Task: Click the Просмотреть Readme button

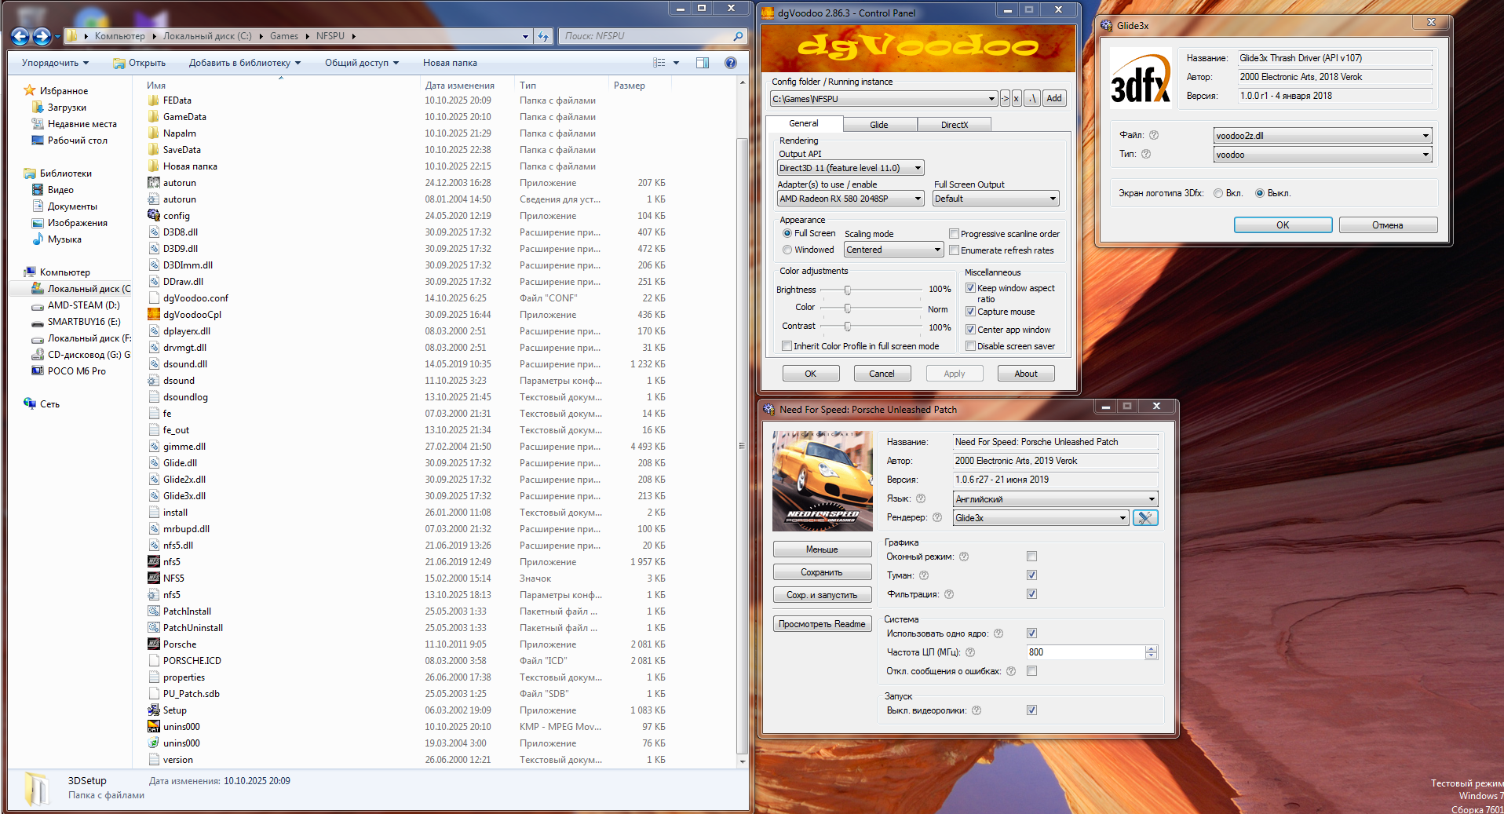Action: (x=822, y=624)
